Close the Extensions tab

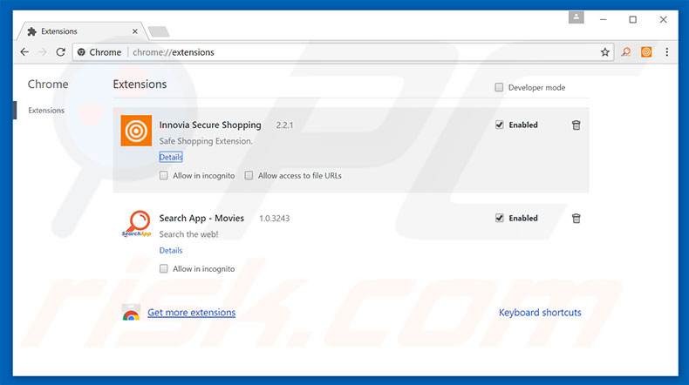135,31
